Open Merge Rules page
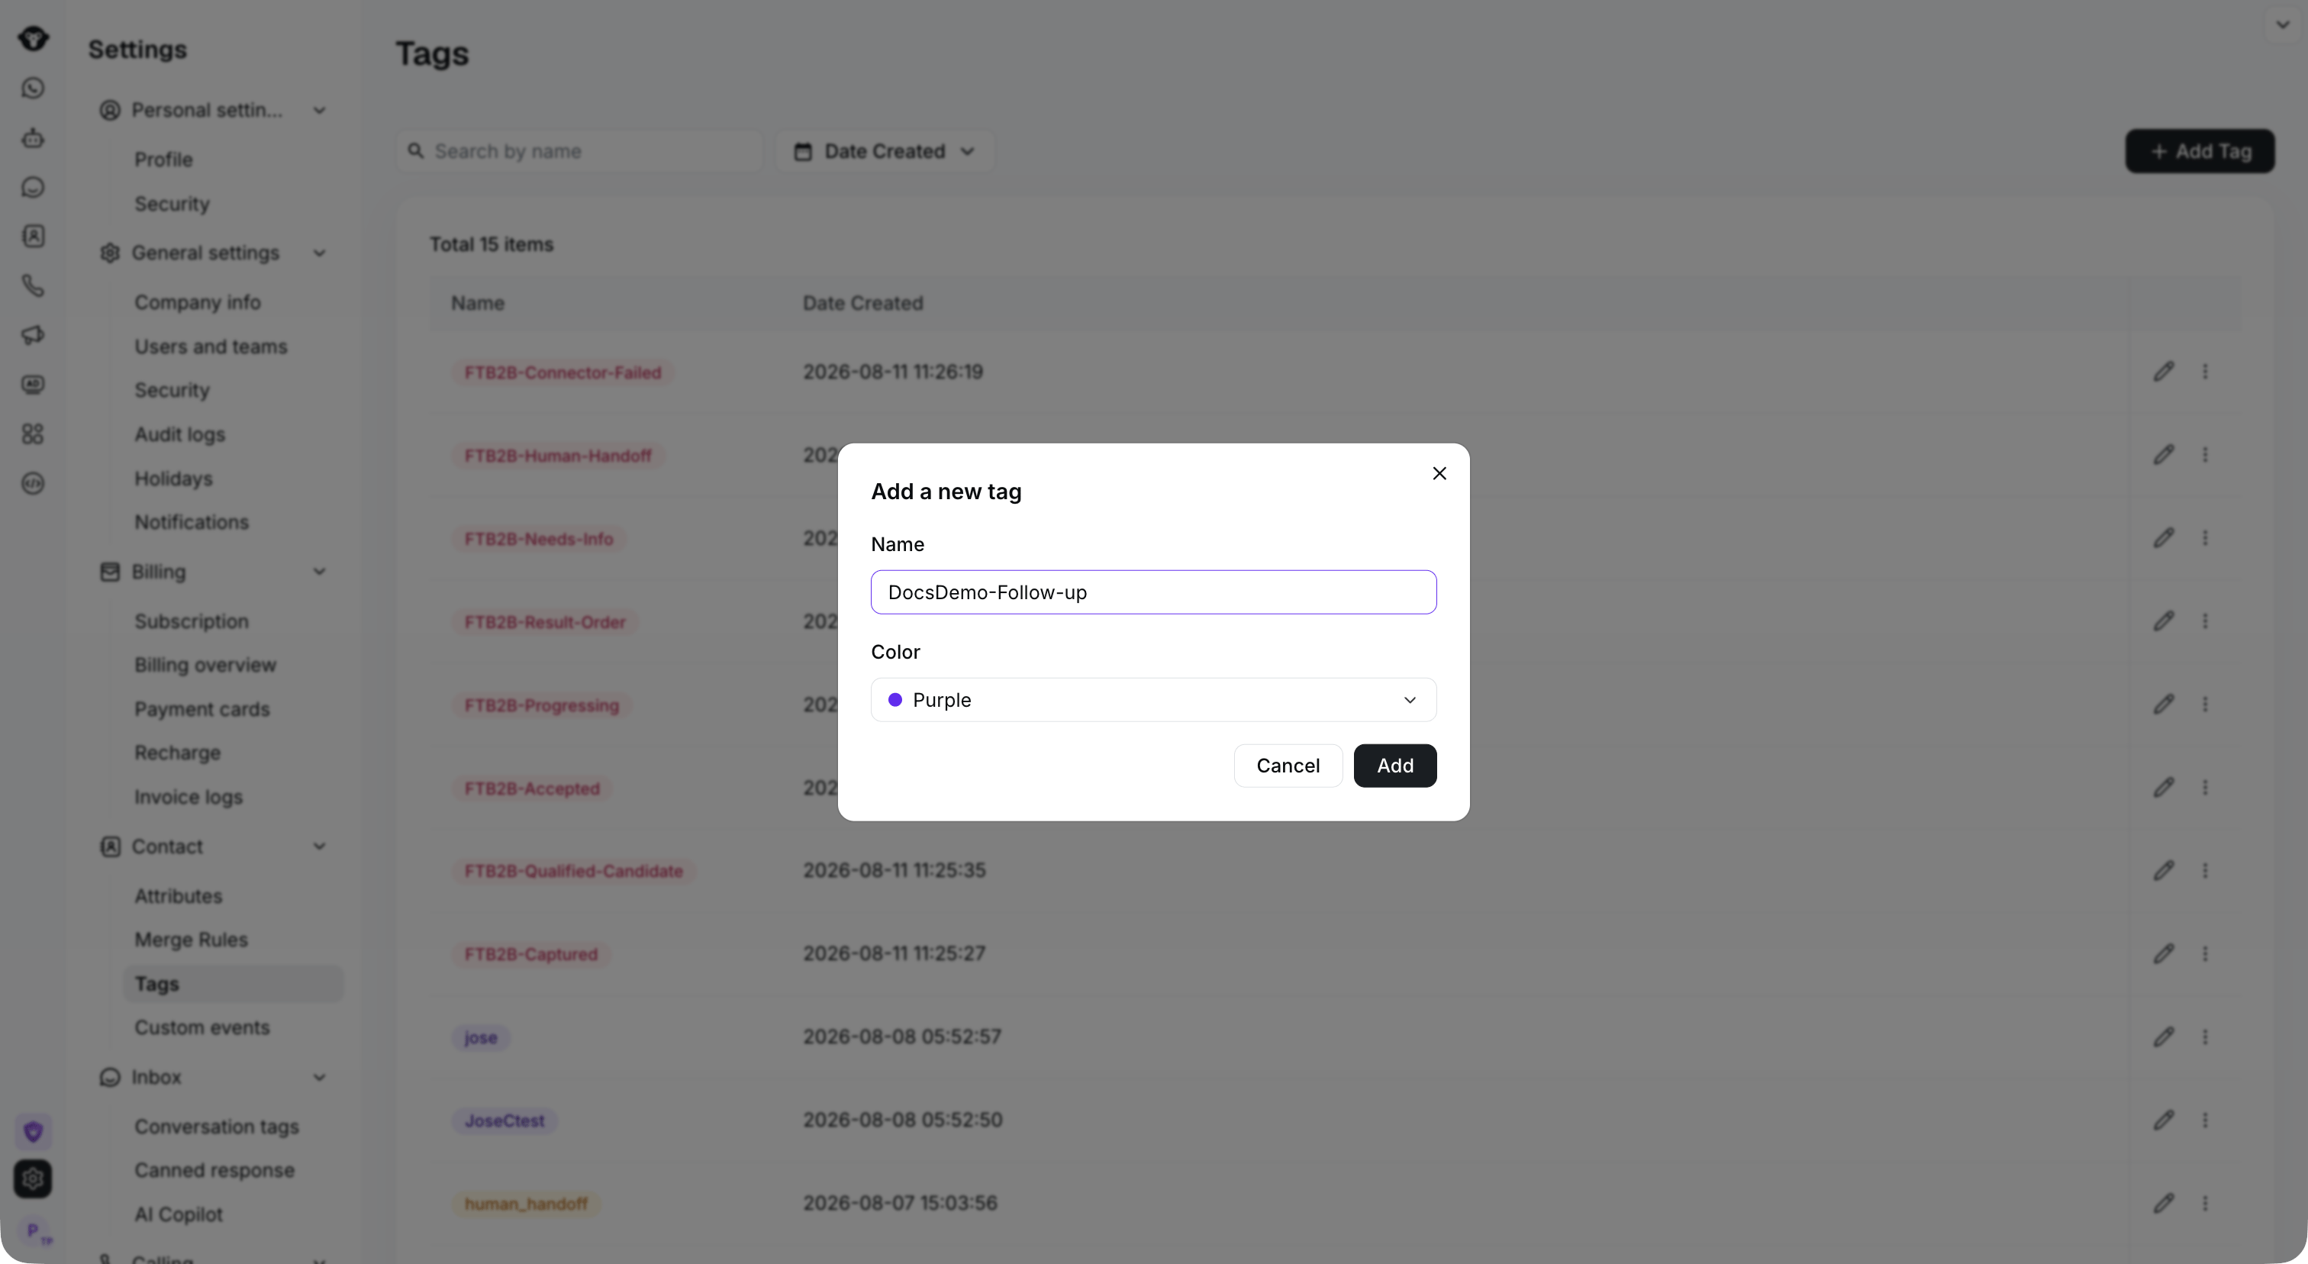Screen dimensions: 2308x1264 pyautogui.click(x=191, y=940)
